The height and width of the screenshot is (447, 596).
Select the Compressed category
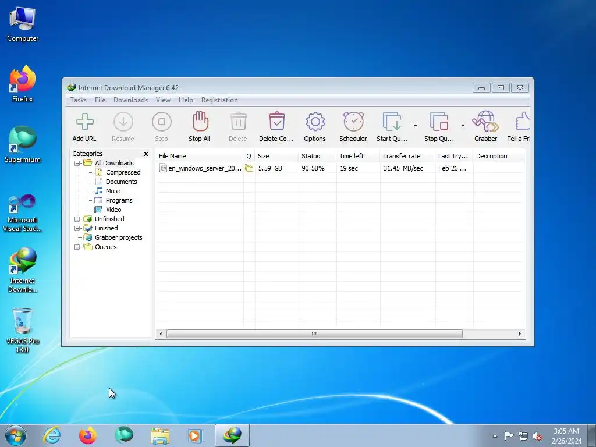point(123,172)
